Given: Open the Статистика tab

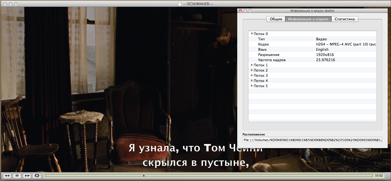Looking at the screenshot, I should pos(345,19).
